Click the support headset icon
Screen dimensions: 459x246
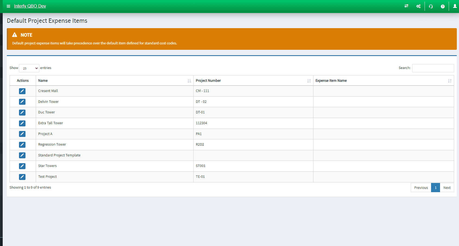[x=431, y=6]
